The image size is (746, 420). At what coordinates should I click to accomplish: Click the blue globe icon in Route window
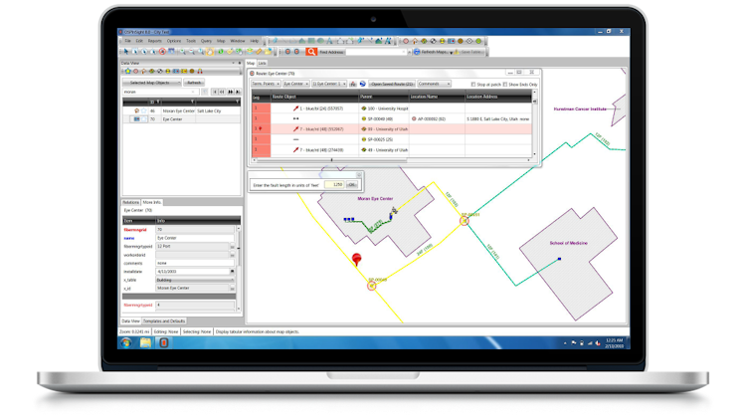coord(362,84)
